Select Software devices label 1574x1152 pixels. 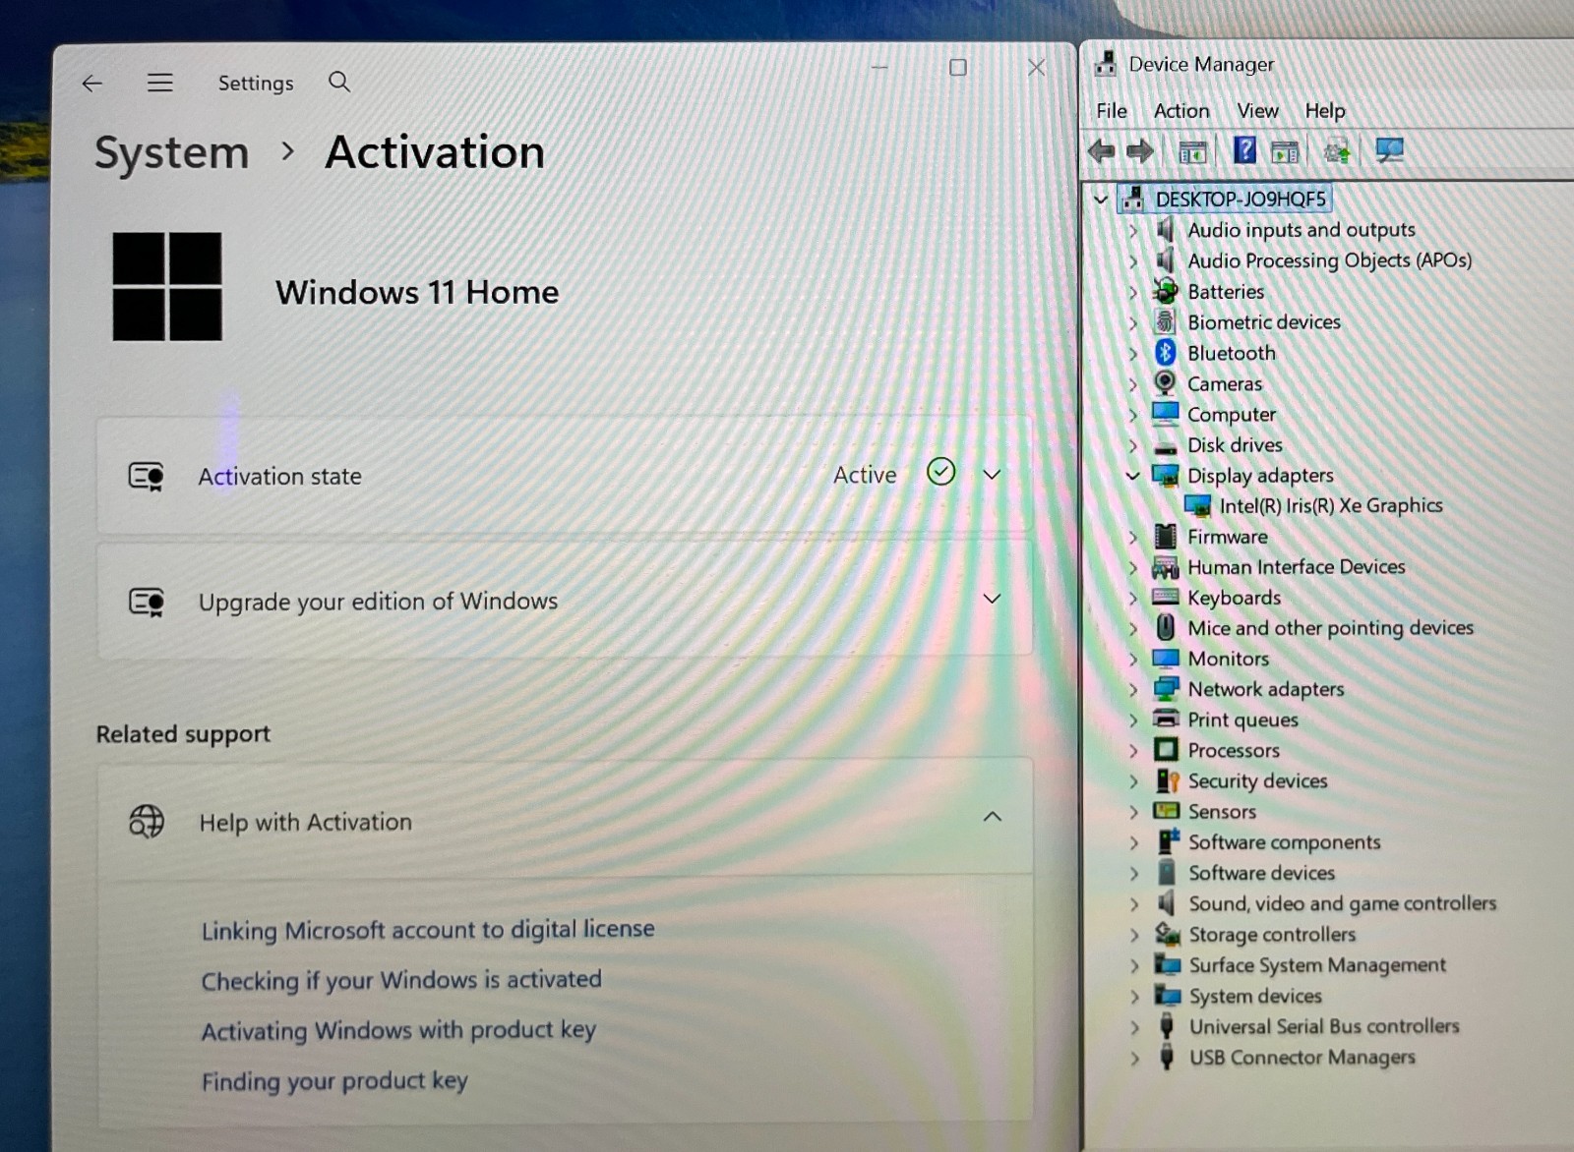(x=1262, y=873)
